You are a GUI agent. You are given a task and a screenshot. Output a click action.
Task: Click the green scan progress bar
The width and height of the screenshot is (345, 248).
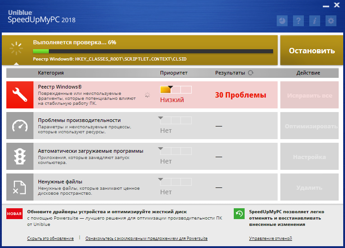coord(153,51)
